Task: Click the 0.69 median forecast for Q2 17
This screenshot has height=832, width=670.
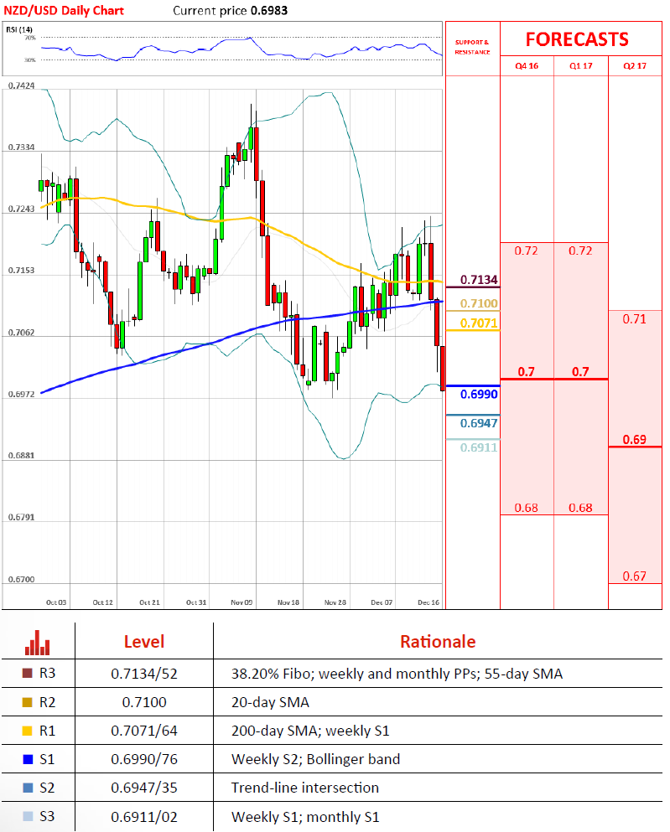Action: click(634, 439)
